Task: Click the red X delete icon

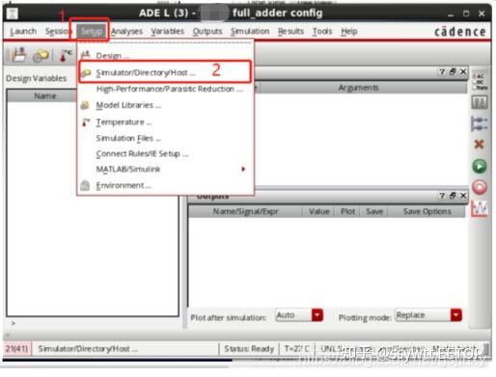Action: [x=480, y=145]
